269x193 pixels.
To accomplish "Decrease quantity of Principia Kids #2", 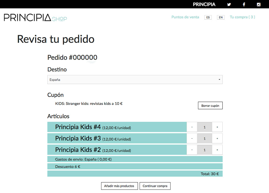I will point(192,150).
